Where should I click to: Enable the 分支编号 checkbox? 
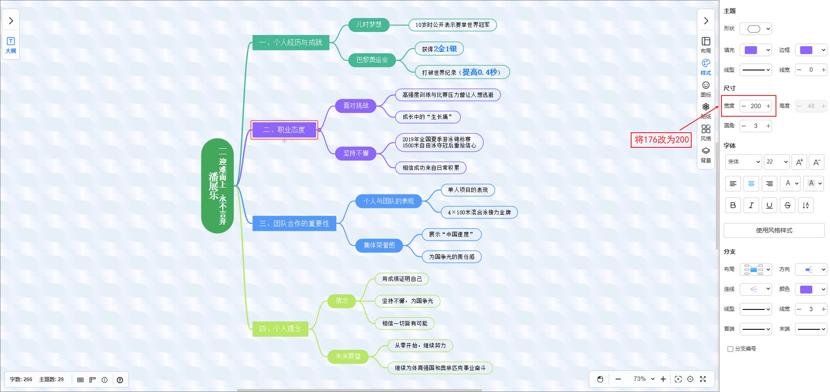(730, 349)
